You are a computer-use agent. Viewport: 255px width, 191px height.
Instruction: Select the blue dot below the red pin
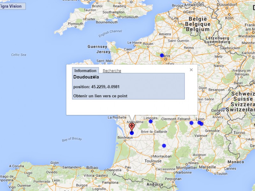coord(132,133)
